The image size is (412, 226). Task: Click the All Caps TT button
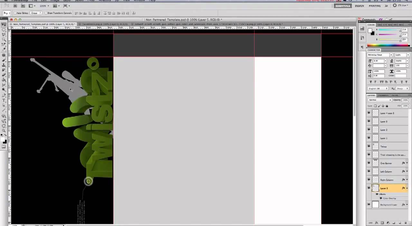coord(381,82)
